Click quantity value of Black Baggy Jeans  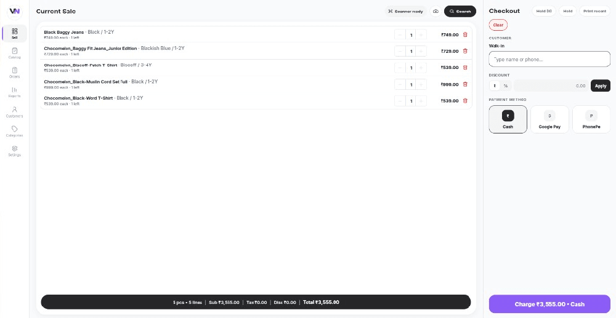[411, 35]
